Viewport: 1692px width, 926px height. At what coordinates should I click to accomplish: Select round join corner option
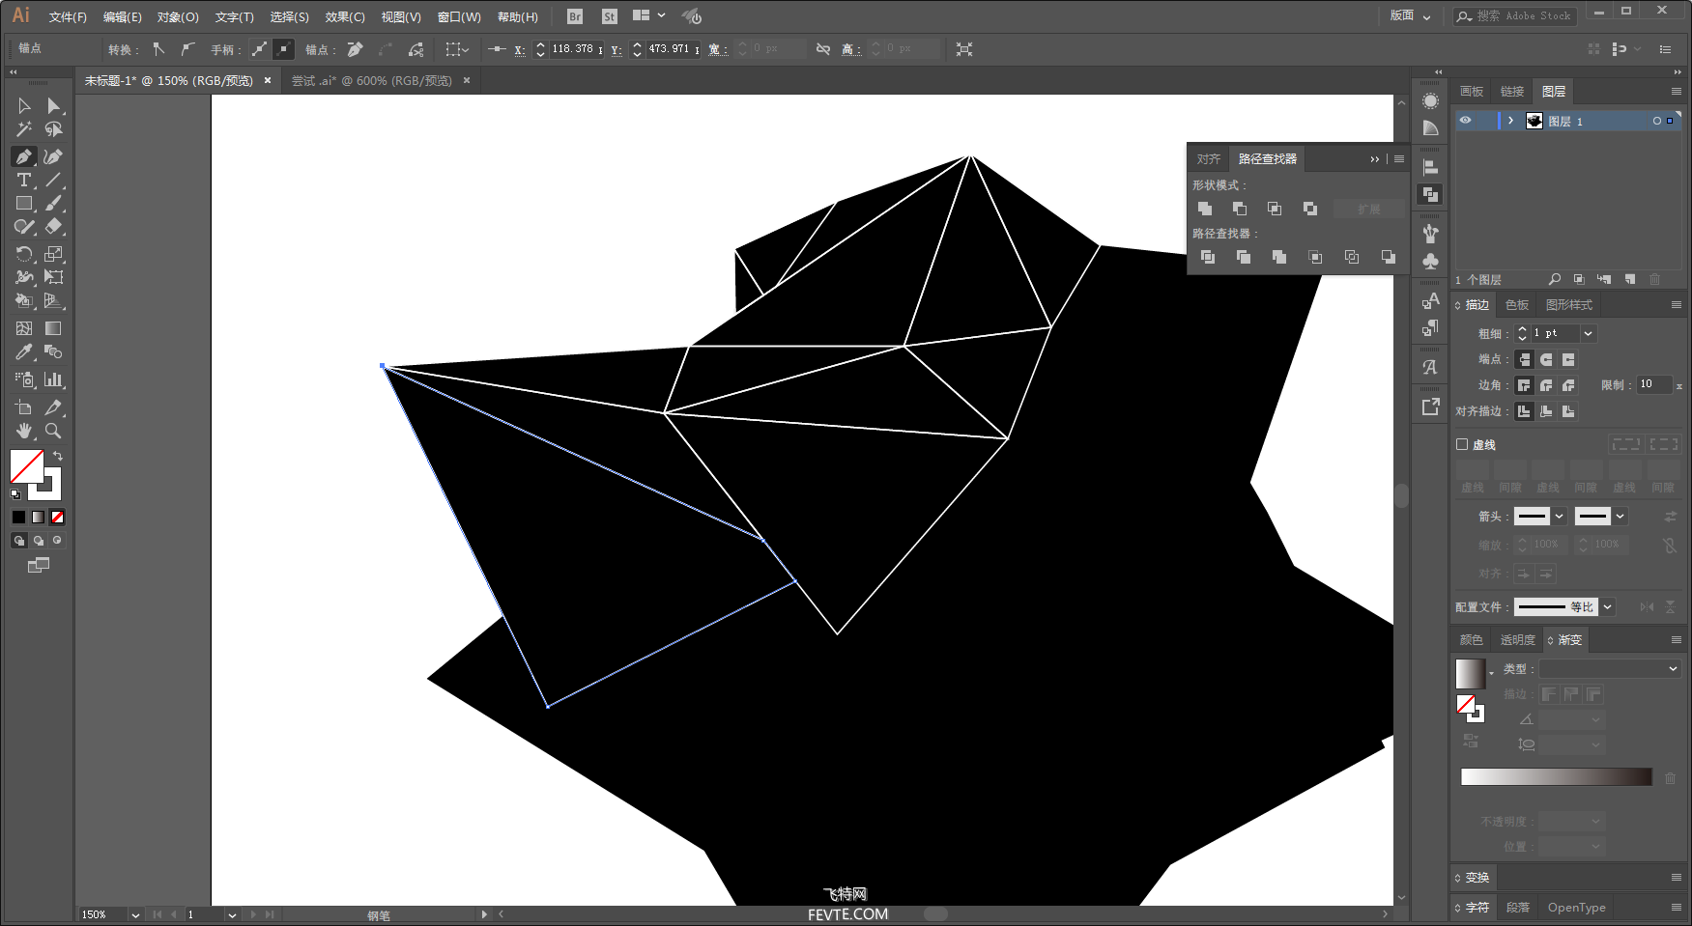pyautogui.click(x=1546, y=385)
